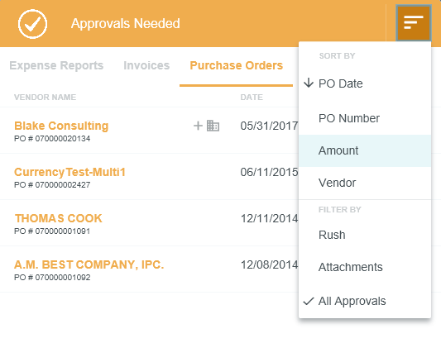Click the sort and filter icon button
The width and height of the screenshot is (441, 343).
[x=413, y=23]
